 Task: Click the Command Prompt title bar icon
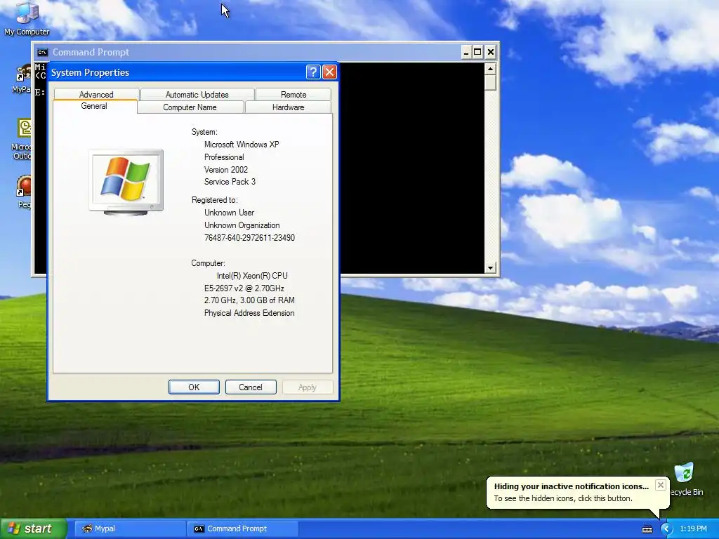click(42, 52)
